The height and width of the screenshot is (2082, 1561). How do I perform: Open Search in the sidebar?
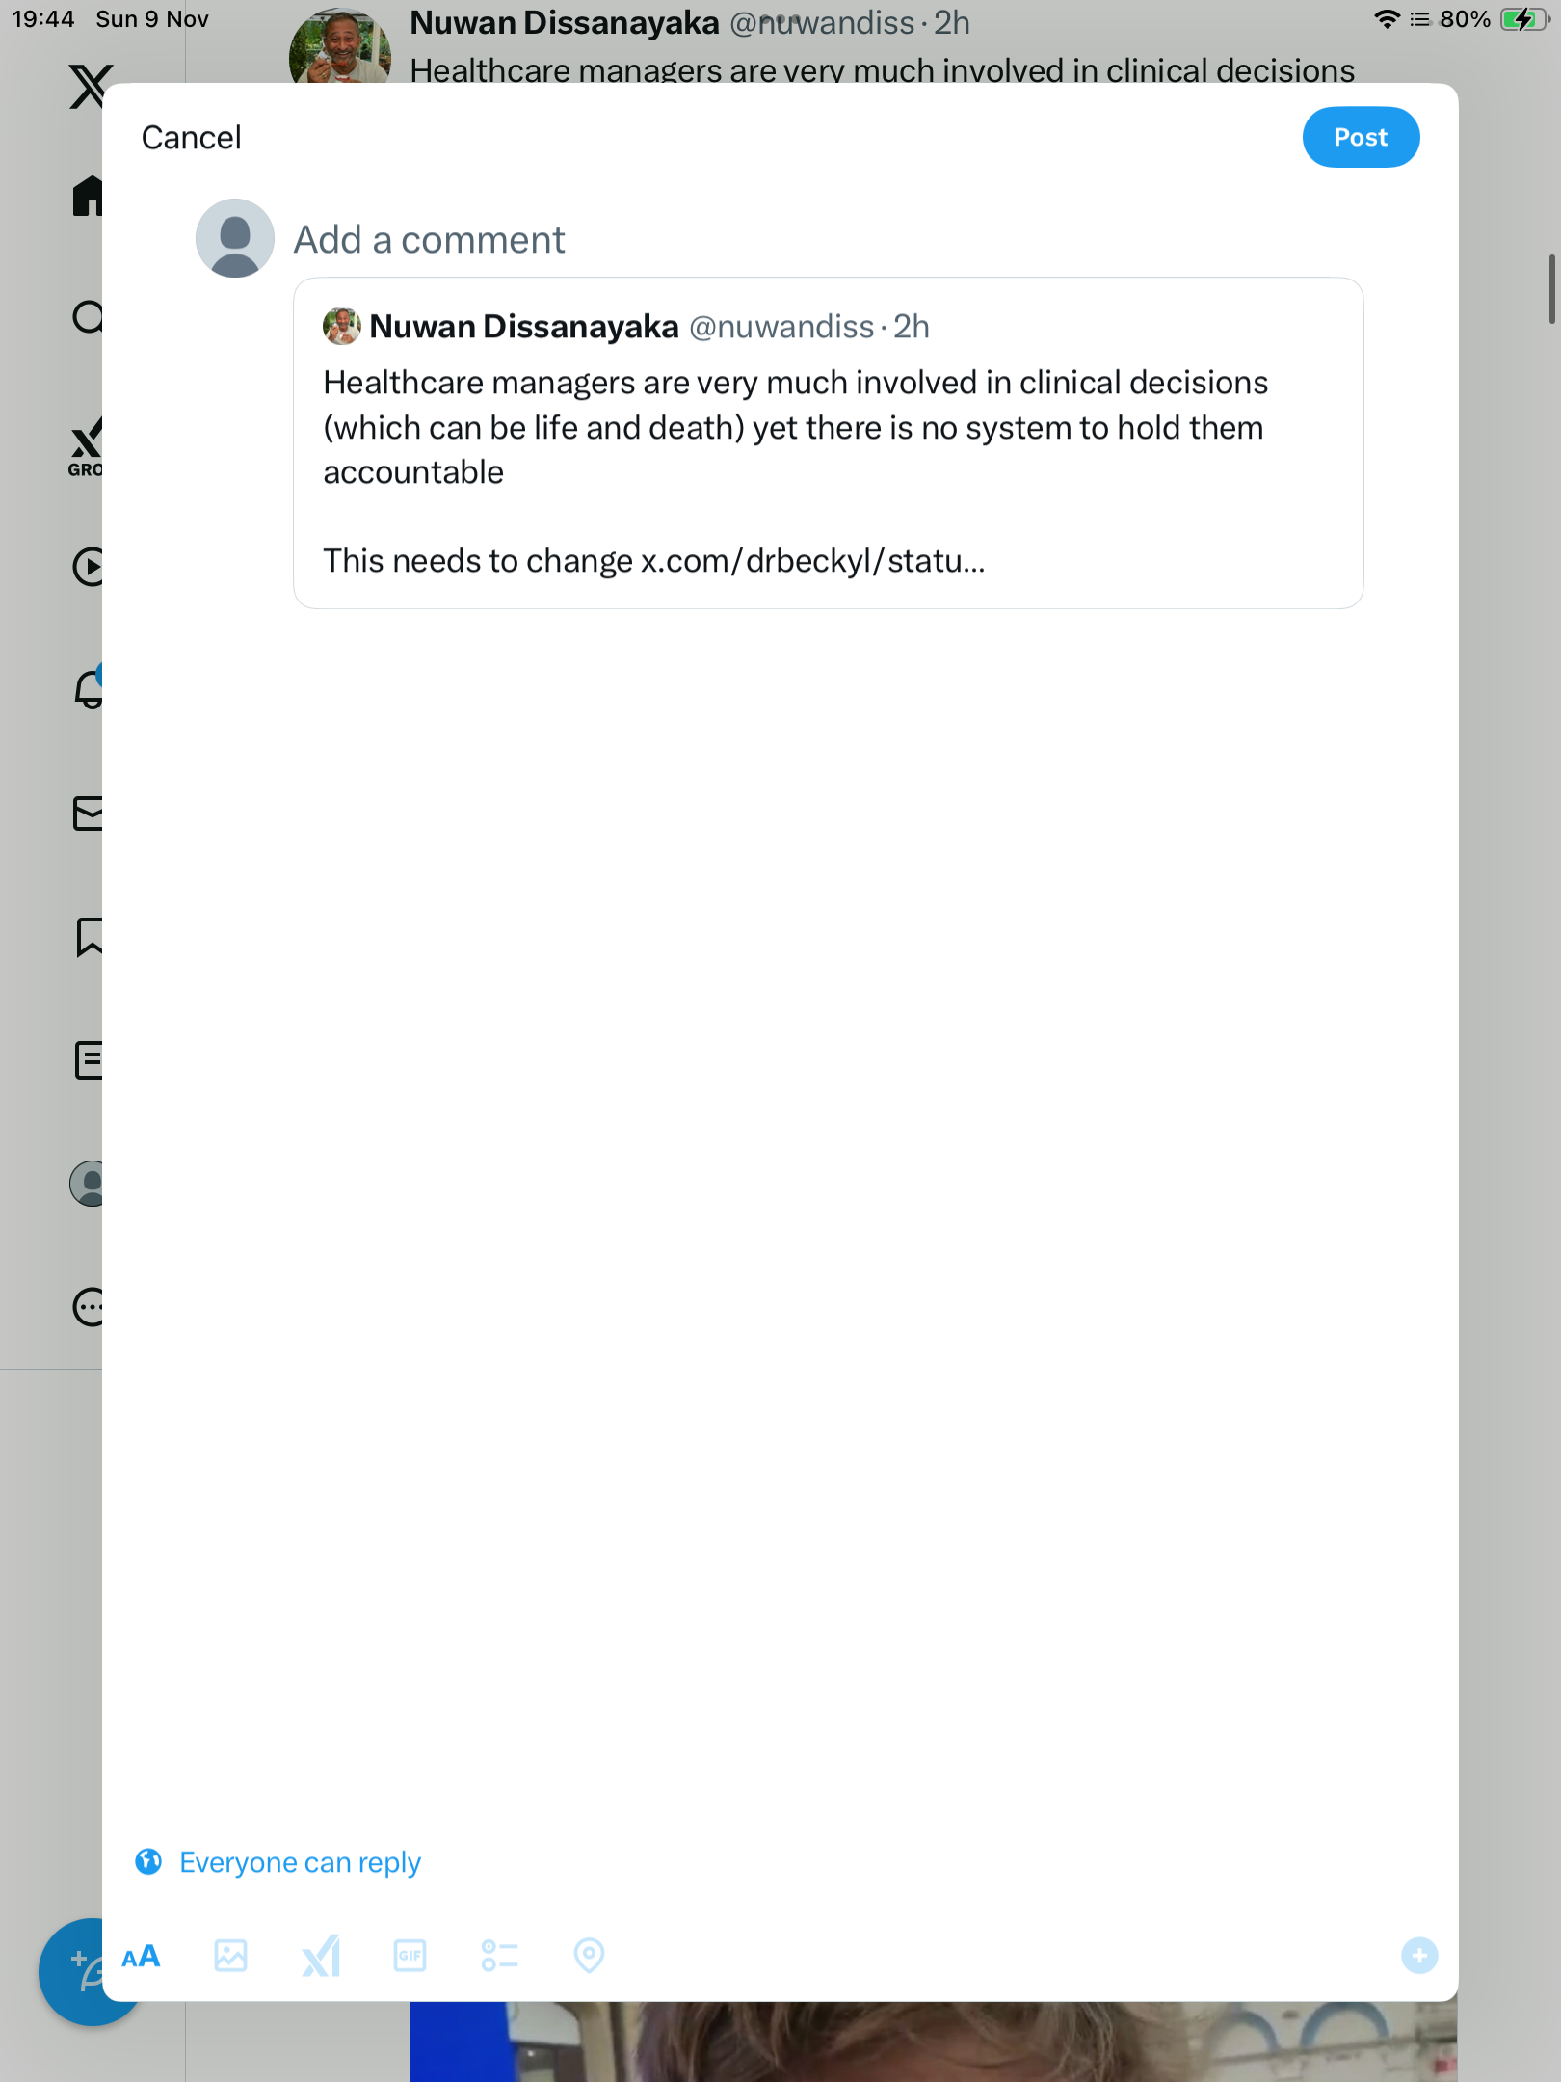click(x=88, y=317)
